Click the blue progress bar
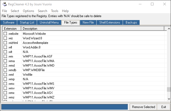This screenshot has width=171, height=111. (64, 107)
